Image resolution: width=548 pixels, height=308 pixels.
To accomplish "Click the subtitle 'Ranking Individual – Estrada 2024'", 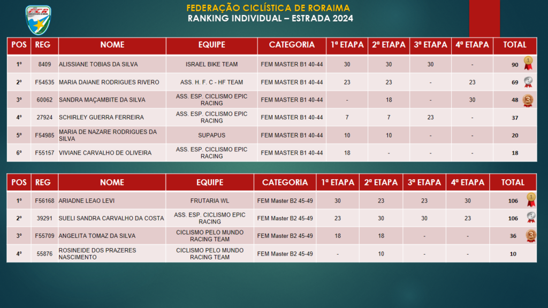I will click(x=270, y=19).
